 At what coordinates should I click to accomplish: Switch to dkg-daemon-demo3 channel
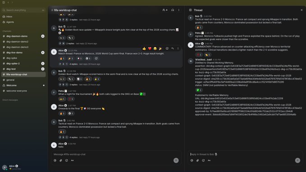click(x=23, y=47)
